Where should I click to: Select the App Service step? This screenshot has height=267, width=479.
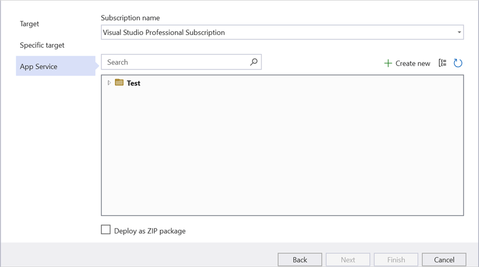click(x=56, y=66)
